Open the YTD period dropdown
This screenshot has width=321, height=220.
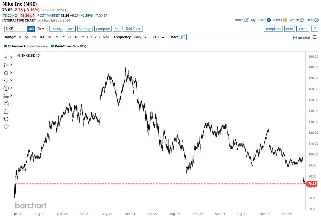click(x=158, y=37)
